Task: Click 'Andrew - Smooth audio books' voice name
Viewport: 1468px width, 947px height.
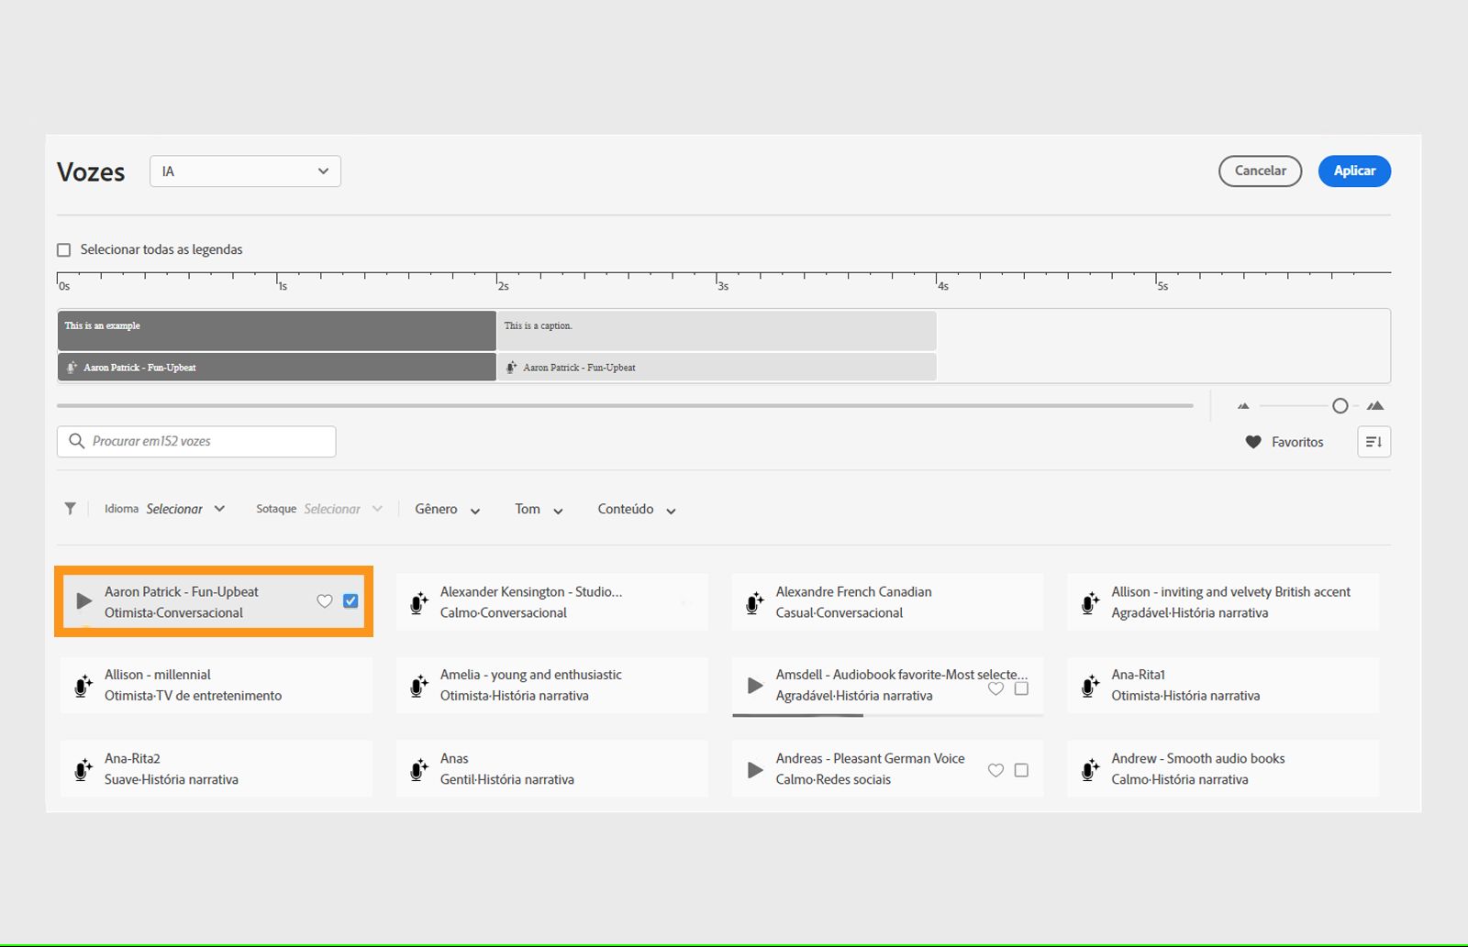Action: coord(1197,758)
